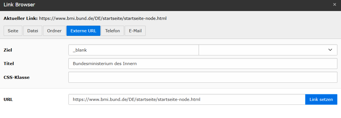Click the URL field label

click(8, 100)
